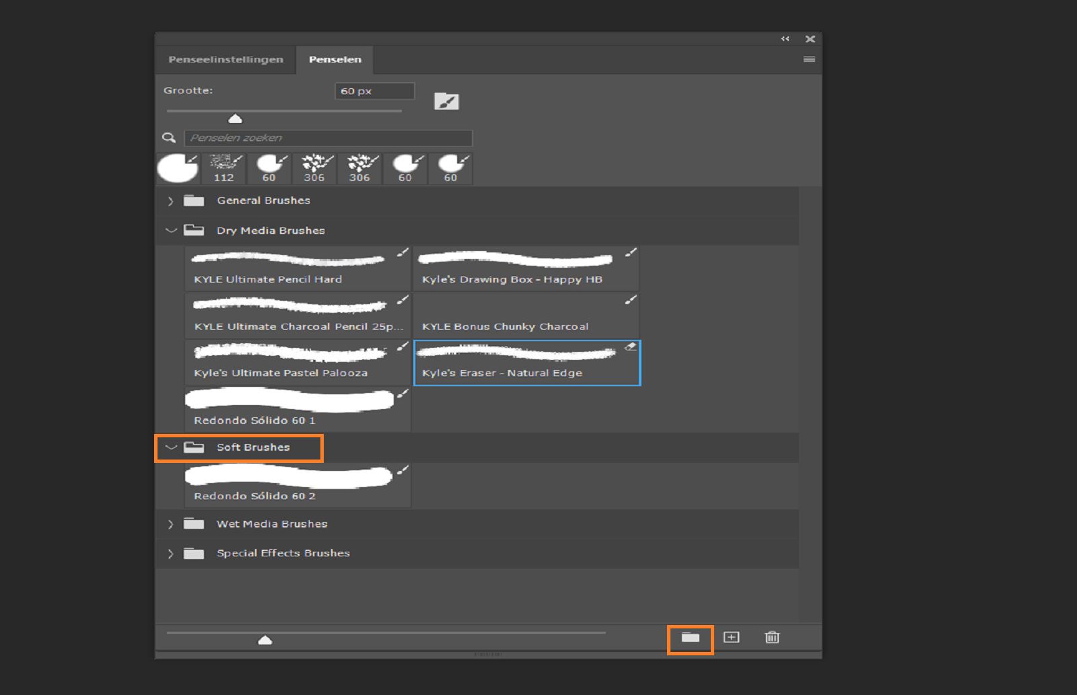Toggle the brush settings panel icon
Image resolution: width=1077 pixels, height=695 pixels.
tap(446, 102)
